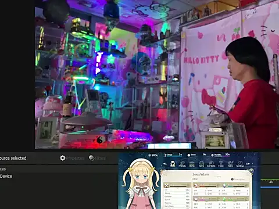Open menu icon left of Settings

pyautogui.click(x=231, y=164)
